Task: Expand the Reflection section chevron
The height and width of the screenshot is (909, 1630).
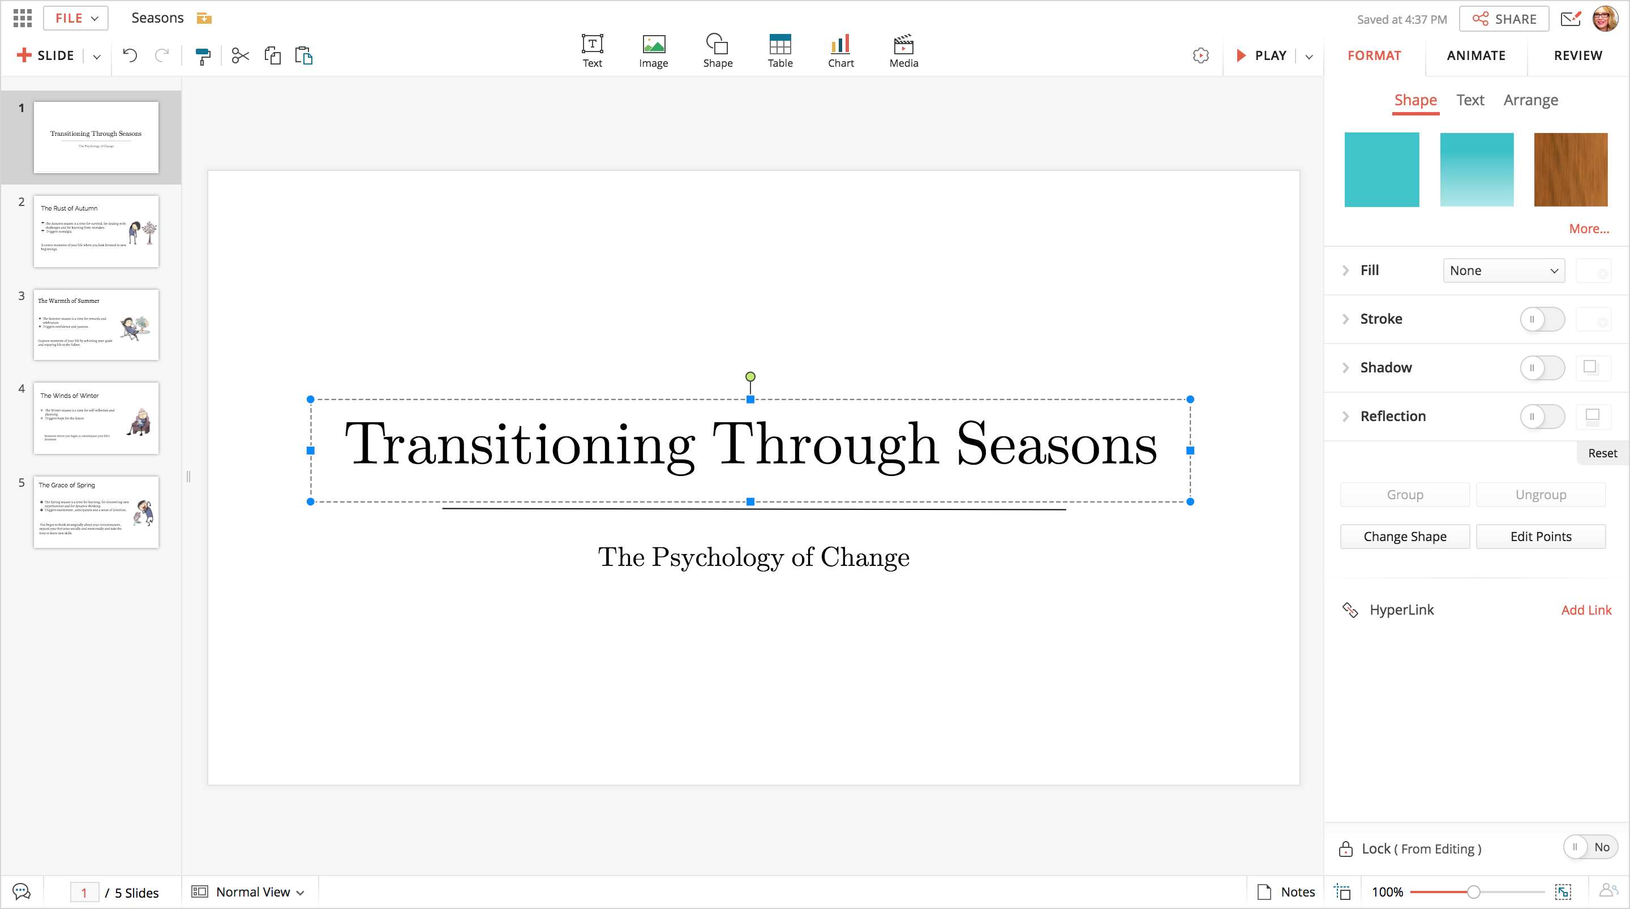Action: (x=1345, y=416)
